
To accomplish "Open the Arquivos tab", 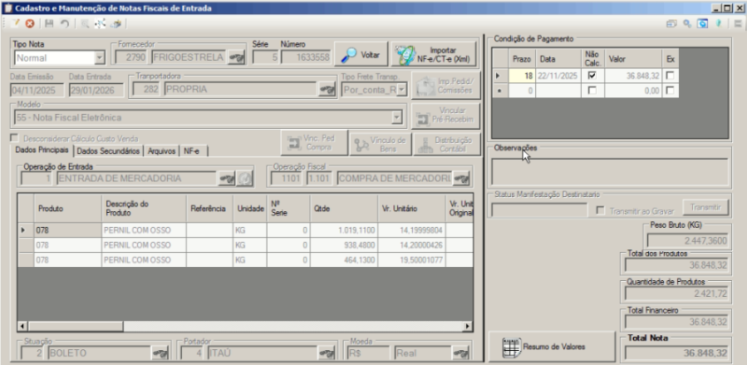I will (x=162, y=150).
